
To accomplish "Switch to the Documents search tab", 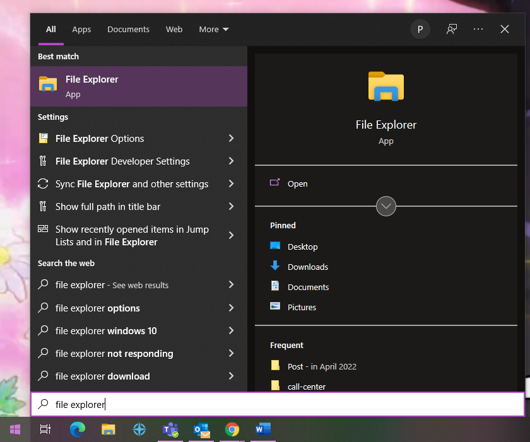I will click(x=128, y=29).
